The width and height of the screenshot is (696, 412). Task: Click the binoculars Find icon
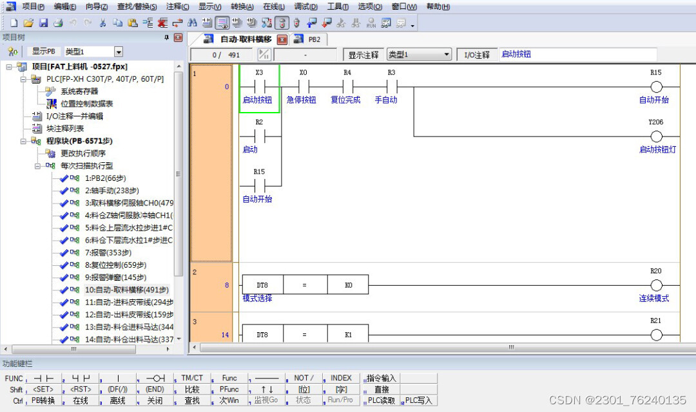192,23
